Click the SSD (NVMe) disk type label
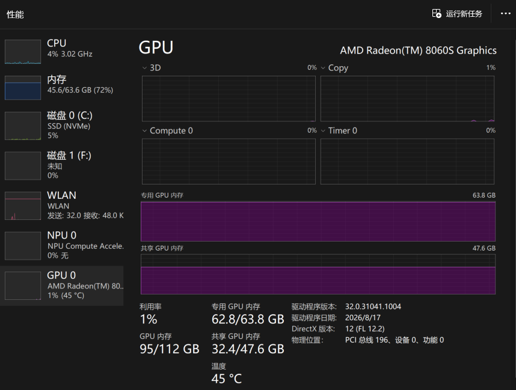 click(x=69, y=126)
